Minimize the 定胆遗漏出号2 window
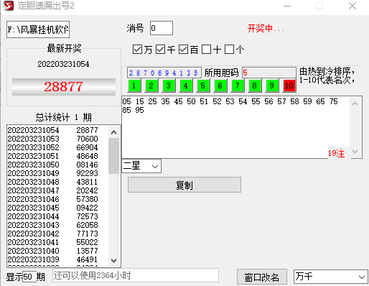This screenshot has height=286, width=369. click(287, 6)
